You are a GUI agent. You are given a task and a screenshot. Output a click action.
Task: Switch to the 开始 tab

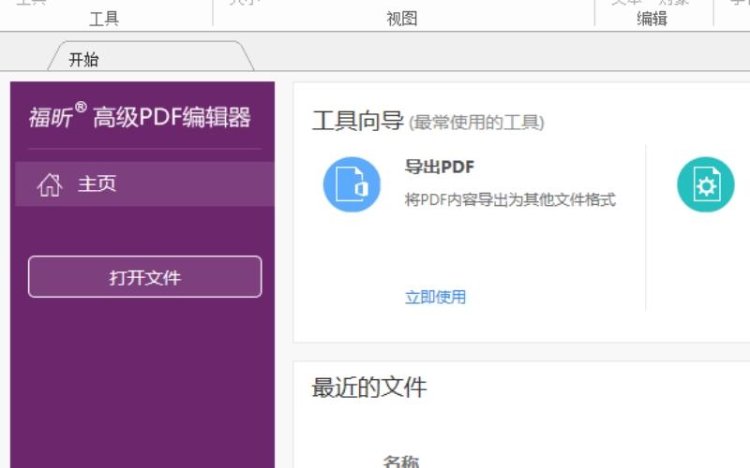[x=151, y=58]
